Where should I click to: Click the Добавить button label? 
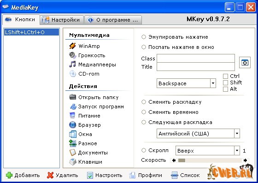(27, 175)
